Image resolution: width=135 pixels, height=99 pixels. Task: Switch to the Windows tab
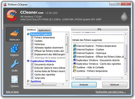tap(31, 30)
